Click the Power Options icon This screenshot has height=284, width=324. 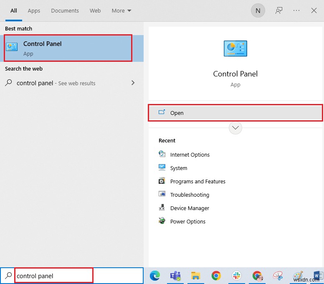[162, 221]
